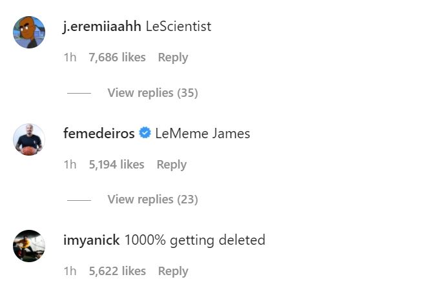Open the j.eremiiaahh username link

102,26
